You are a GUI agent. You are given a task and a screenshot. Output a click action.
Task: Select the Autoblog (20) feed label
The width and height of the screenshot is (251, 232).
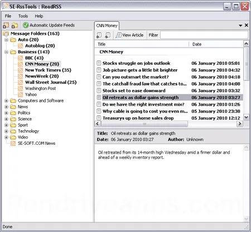[x=40, y=46]
